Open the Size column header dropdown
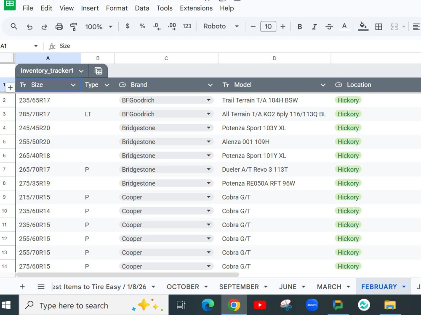Image resolution: width=421 pixels, height=315 pixels. coord(73,85)
